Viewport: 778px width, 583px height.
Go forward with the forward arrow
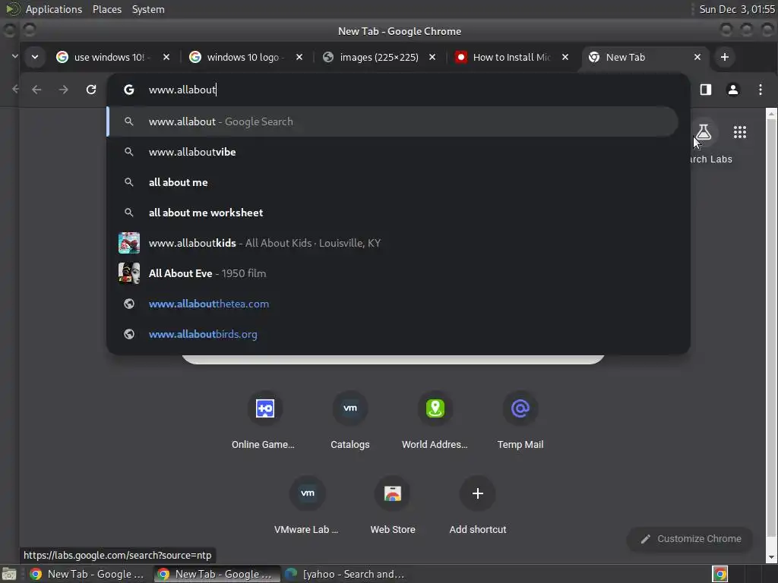[x=64, y=90]
